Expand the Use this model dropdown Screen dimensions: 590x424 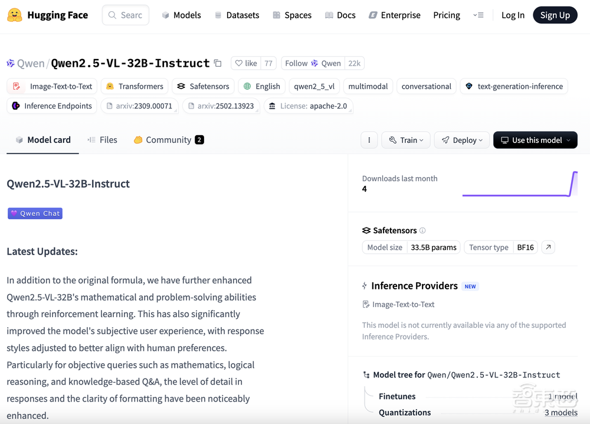click(535, 140)
